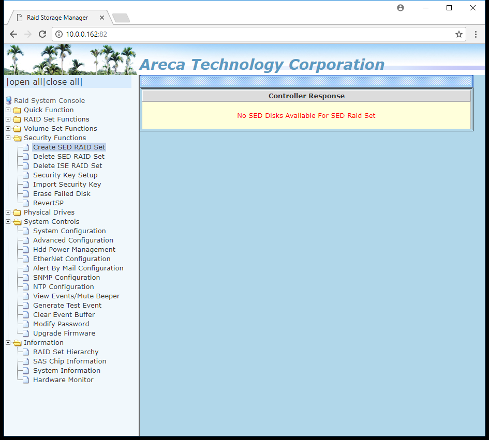Open NTP Configuration

point(64,287)
